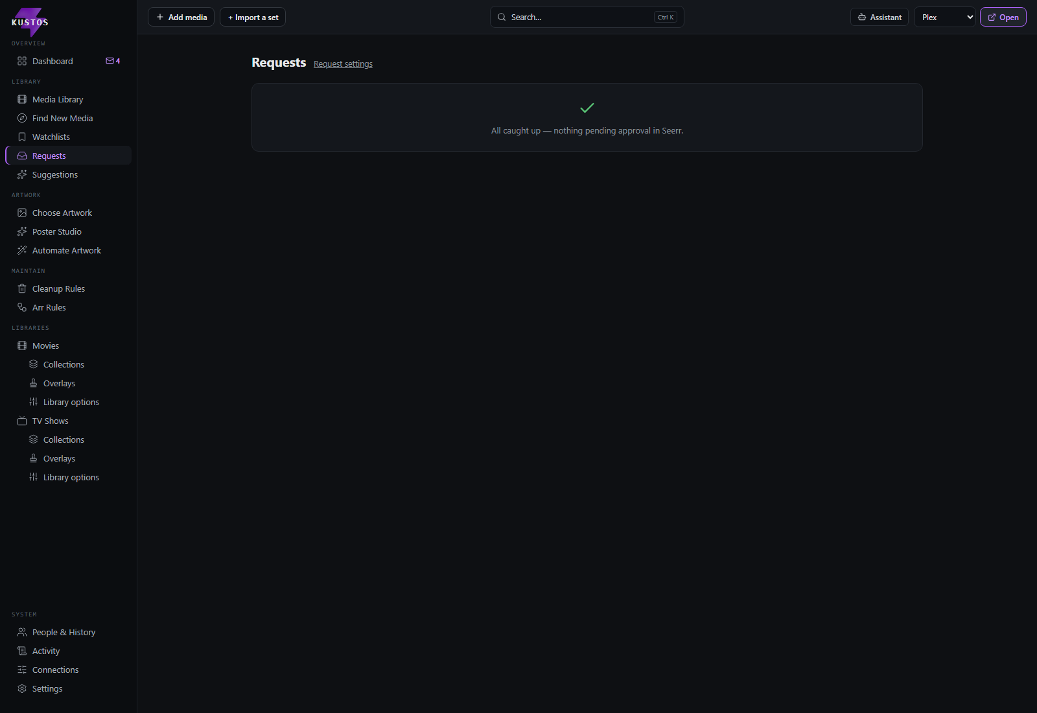Click the Activity log icon
The width and height of the screenshot is (1037, 713).
[22, 651]
